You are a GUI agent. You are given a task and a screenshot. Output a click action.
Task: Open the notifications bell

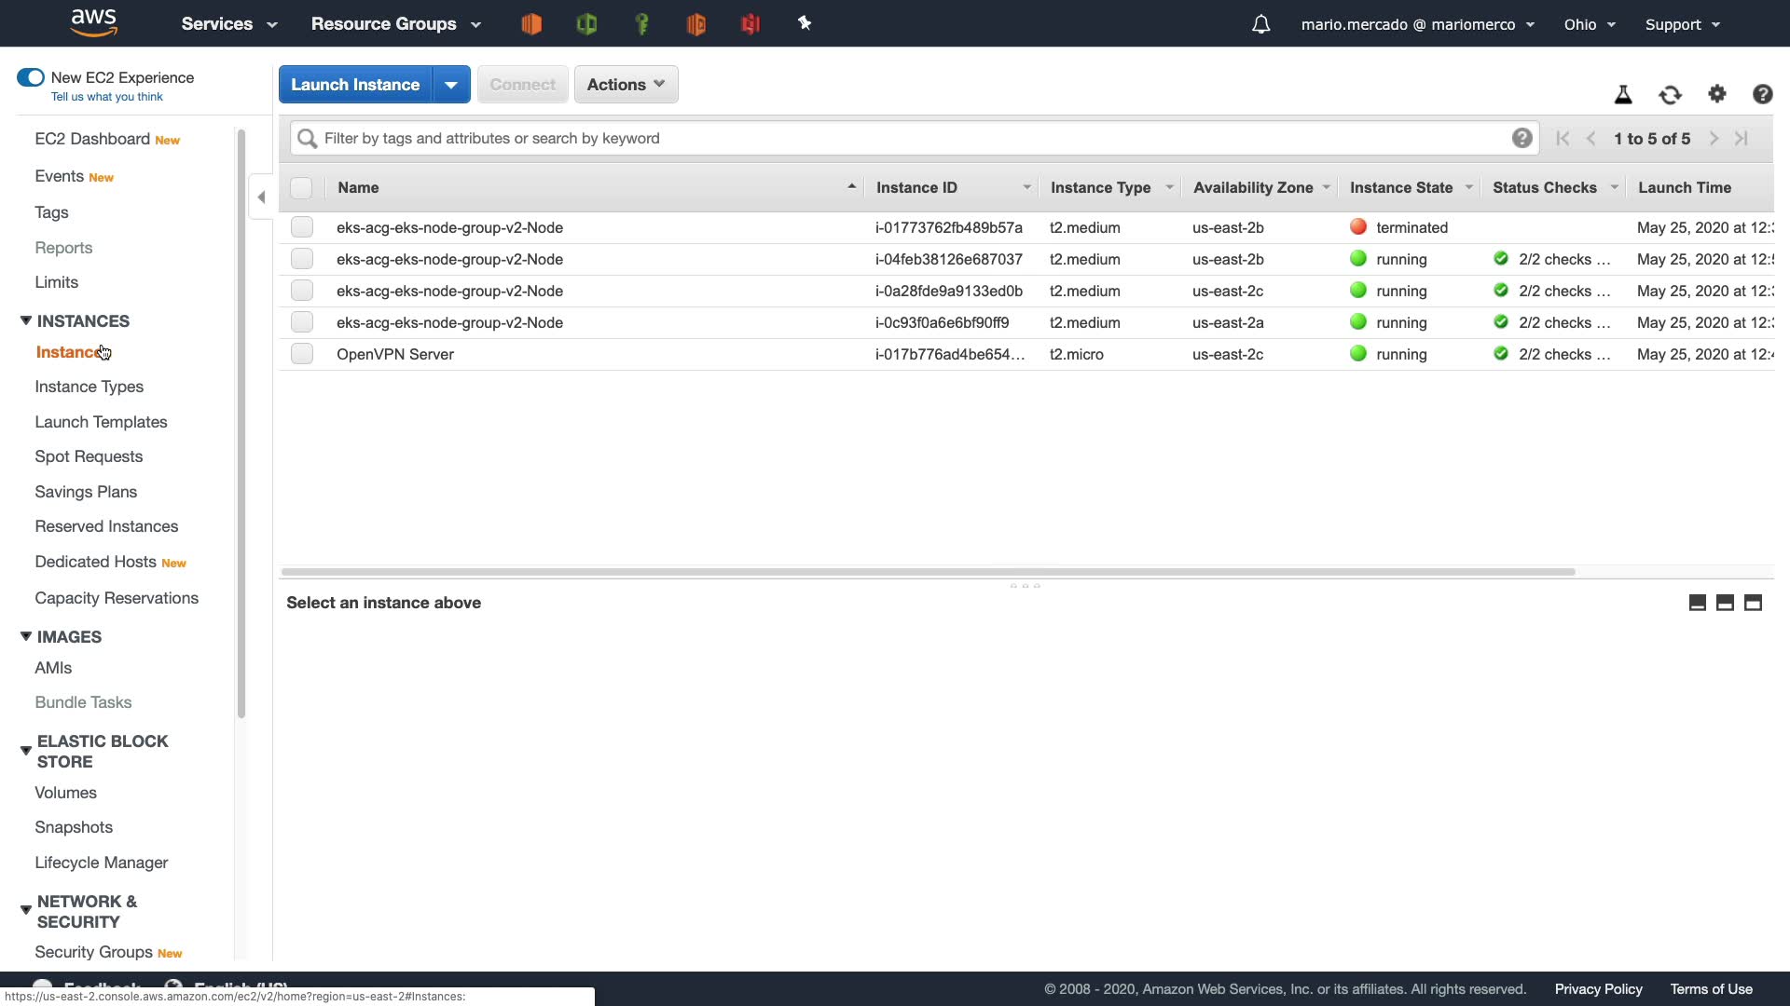click(x=1260, y=24)
